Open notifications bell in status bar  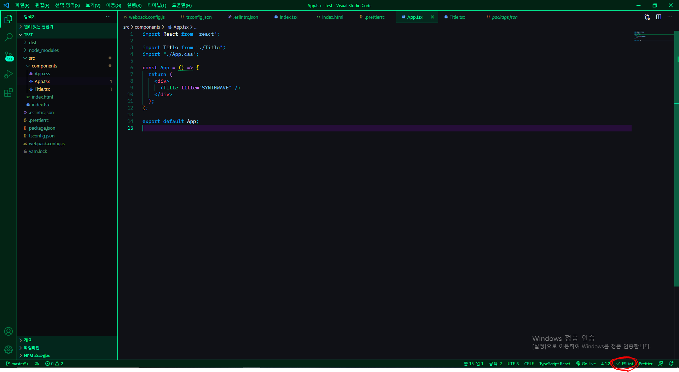point(671,364)
